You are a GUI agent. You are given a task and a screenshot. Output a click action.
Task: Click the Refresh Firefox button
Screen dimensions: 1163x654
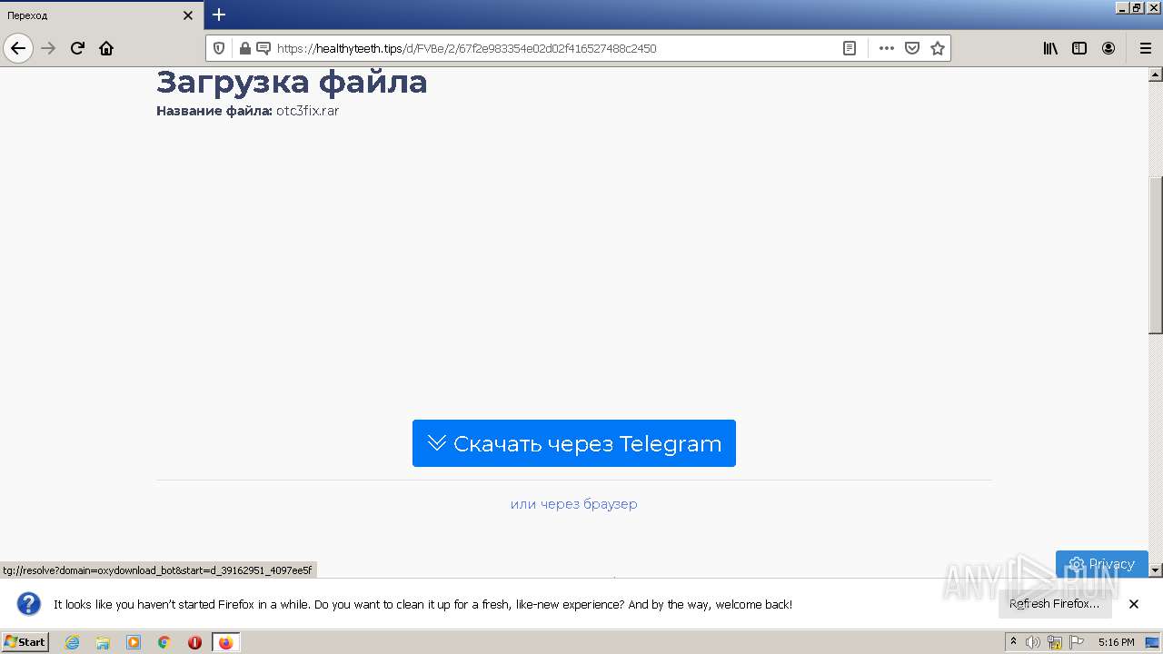click(1054, 604)
